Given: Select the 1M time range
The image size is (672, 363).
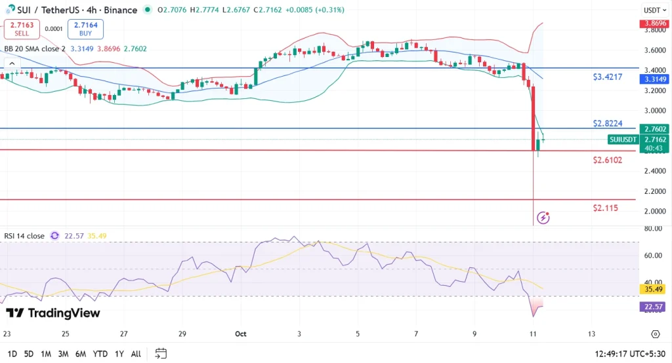Looking at the screenshot, I should (46, 354).
